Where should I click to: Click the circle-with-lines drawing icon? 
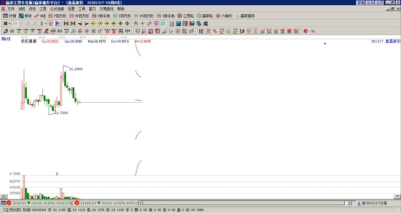(x=53, y=31)
